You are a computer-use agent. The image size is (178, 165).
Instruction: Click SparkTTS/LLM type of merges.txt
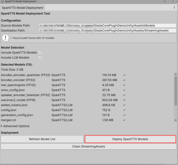[x=62, y=120]
